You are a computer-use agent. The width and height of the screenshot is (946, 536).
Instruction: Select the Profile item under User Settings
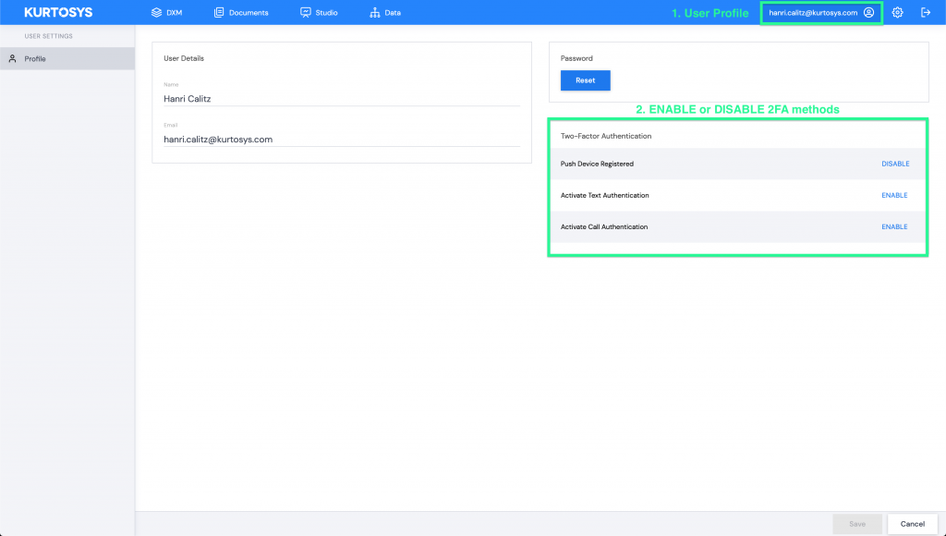[x=35, y=59]
